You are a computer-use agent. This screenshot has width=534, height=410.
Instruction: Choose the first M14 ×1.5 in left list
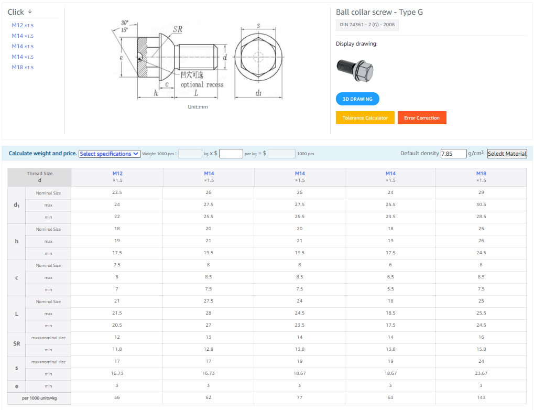[23, 36]
